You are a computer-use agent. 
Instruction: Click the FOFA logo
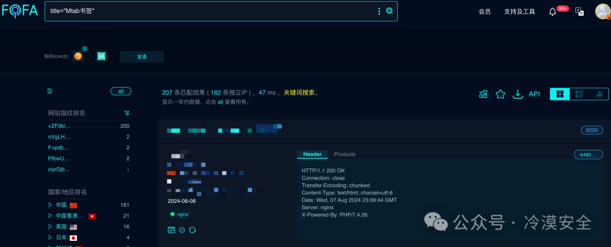[20, 10]
